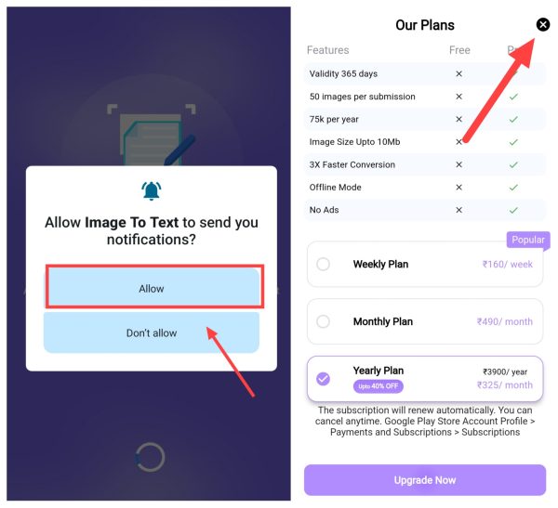Choose Don't allow for notifications

tap(152, 332)
